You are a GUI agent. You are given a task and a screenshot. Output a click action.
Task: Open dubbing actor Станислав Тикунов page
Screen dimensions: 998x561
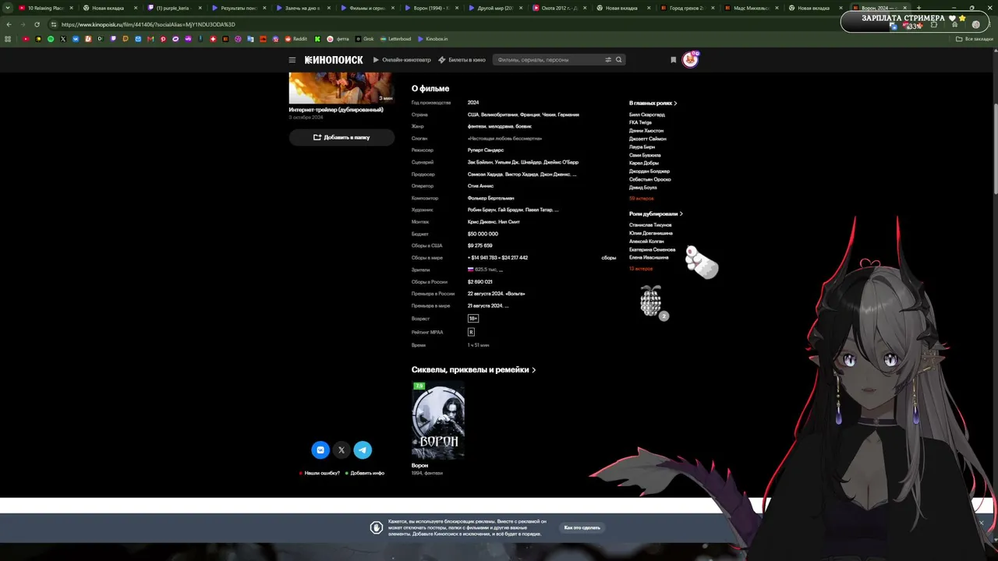click(x=650, y=225)
